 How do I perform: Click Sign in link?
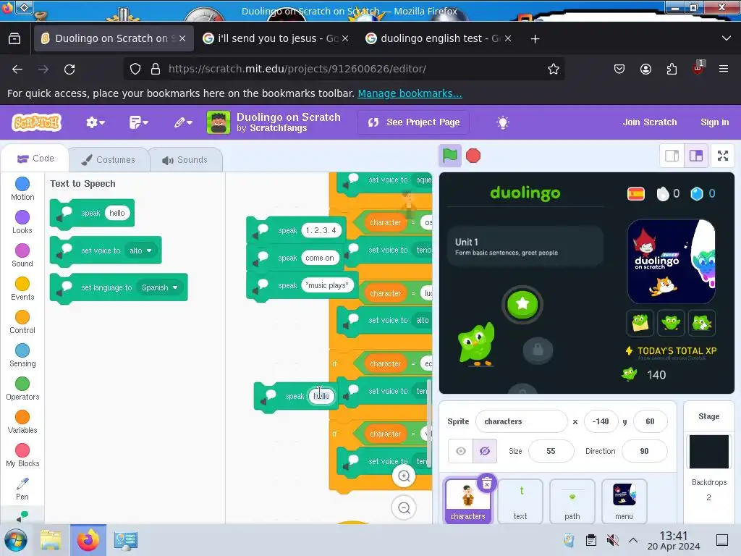(714, 122)
